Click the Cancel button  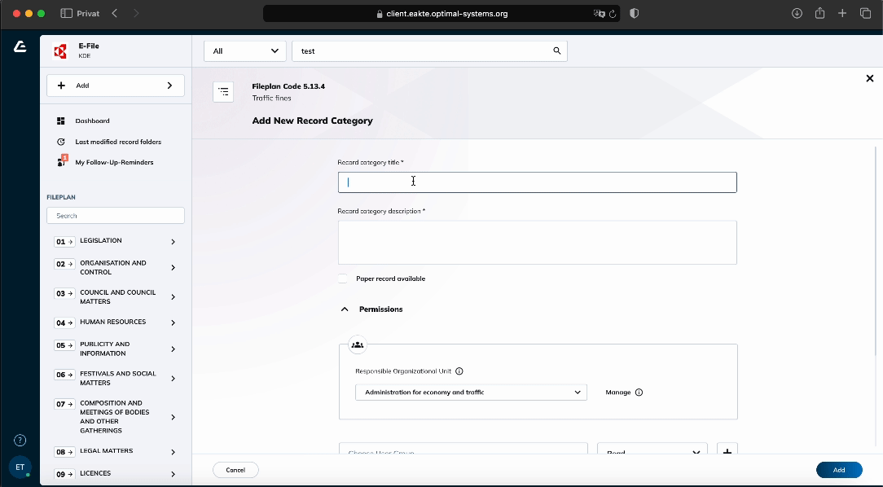click(235, 470)
